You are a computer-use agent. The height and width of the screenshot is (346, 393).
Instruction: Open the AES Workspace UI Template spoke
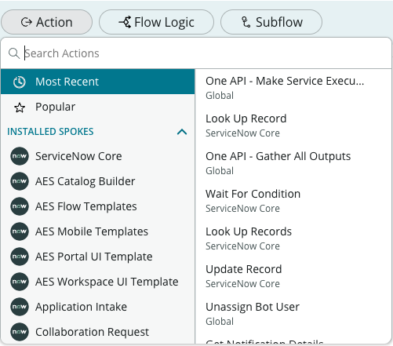pos(97,282)
